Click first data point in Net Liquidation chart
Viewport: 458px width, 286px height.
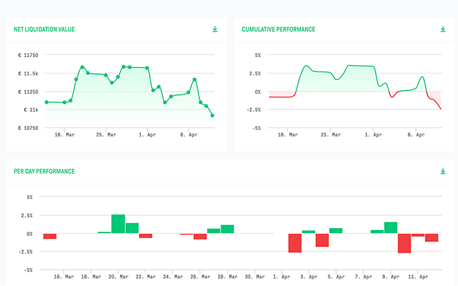click(47, 102)
